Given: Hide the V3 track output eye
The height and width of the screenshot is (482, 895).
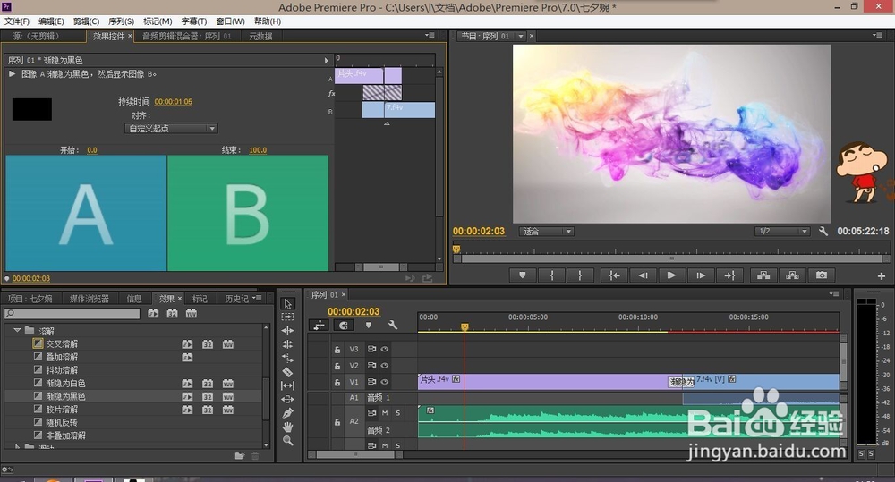Looking at the screenshot, I should [385, 349].
